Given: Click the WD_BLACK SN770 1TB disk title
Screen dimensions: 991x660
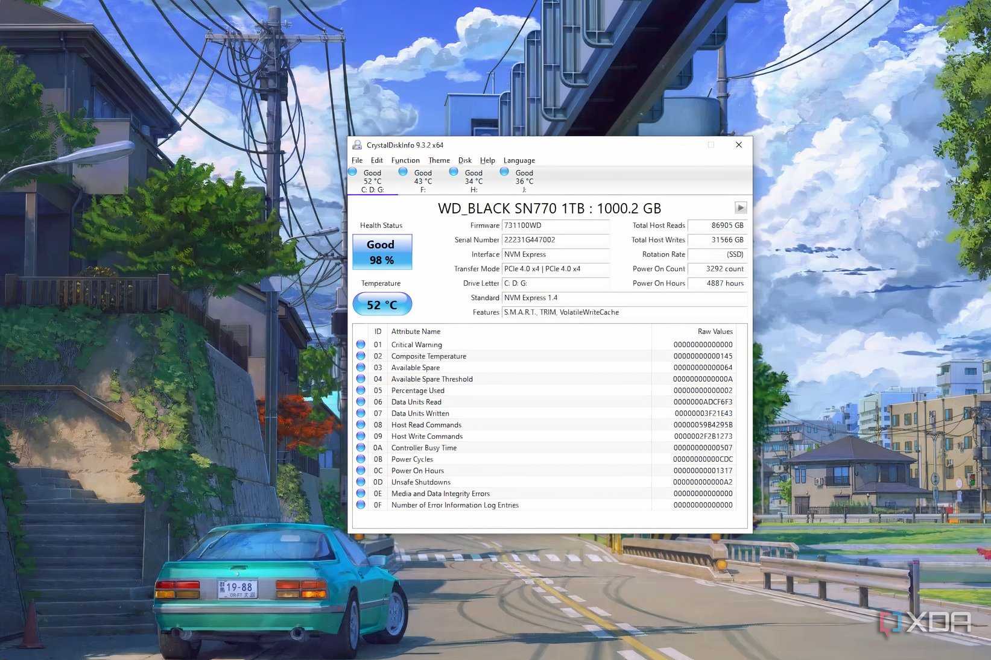Looking at the screenshot, I should coord(549,209).
